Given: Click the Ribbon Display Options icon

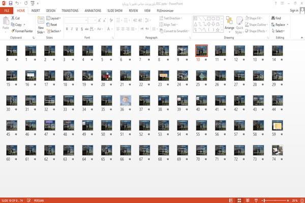Looking at the screenshot, I should tap(282, 4).
